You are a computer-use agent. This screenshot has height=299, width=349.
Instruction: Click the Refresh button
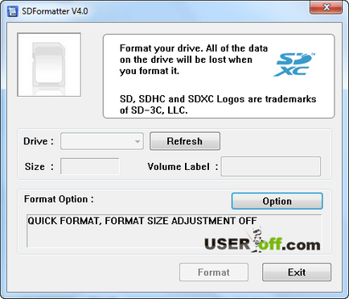point(185,141)
